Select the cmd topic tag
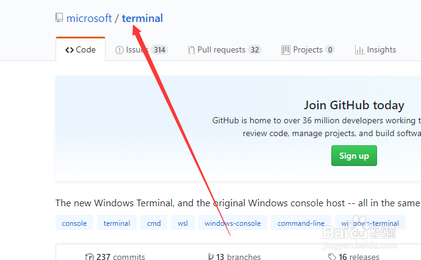421x260 pixels. coord(154,223)
